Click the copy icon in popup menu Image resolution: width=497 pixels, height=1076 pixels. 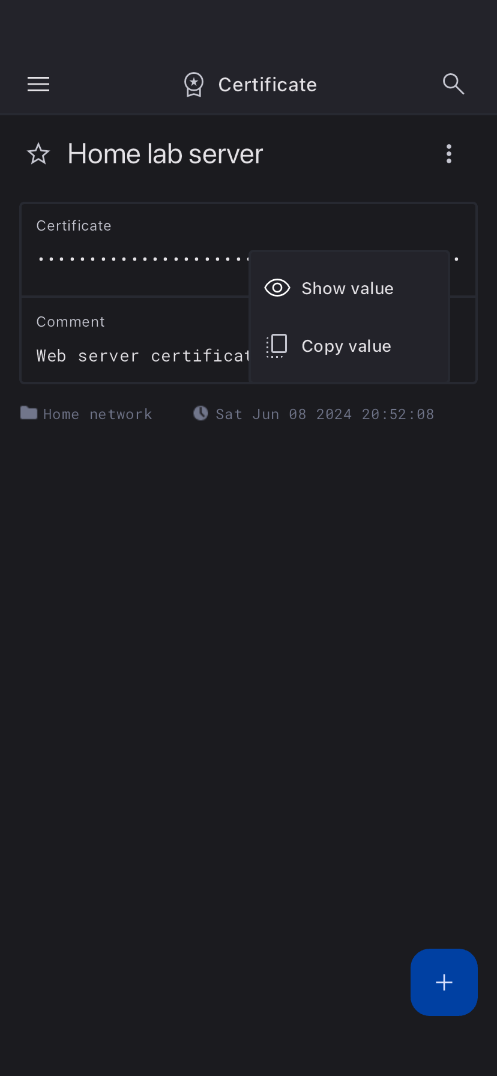pos(277,346)
